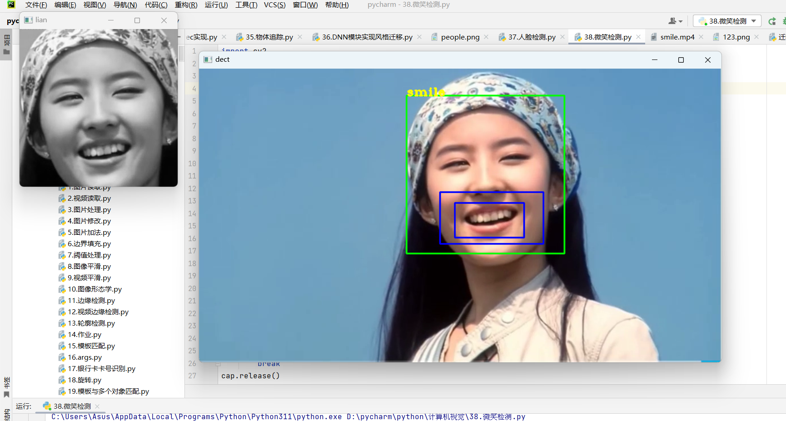786x421 pixels.
Task: Select 10.图像形态学.py in project tree
Action: (x=90, y=289)
